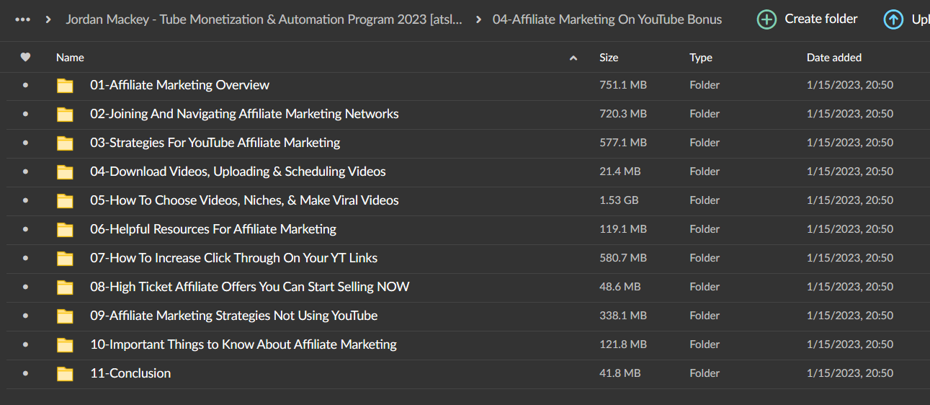Open the Jordan Mackey Tube Monetization breadcrumb
Screen dimensions: 930x405
click(264, 19)
